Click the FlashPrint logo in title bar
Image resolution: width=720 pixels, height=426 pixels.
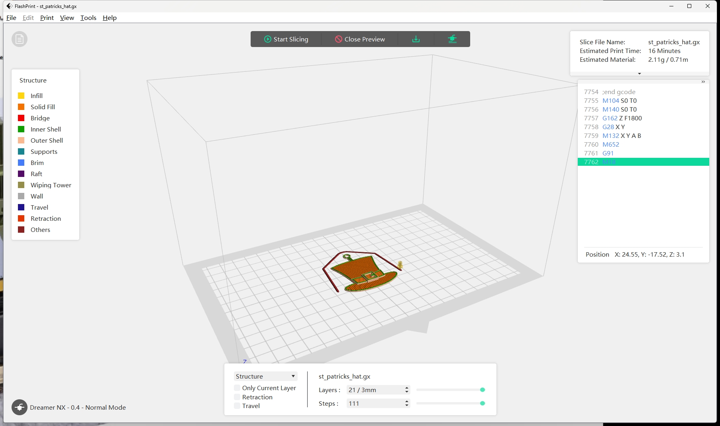[9, 6]
